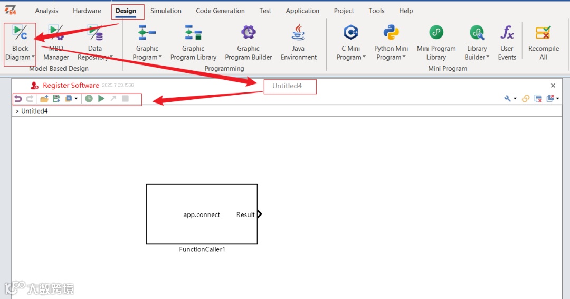Open the Mini Program Library
570x299 pixels.
pyautogui.click(x=436, y=43)
